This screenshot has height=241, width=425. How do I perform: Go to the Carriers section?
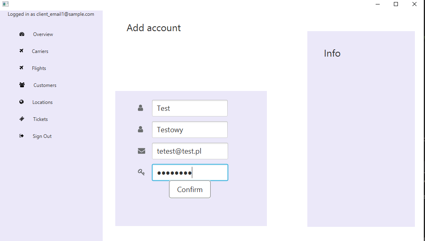40,51
